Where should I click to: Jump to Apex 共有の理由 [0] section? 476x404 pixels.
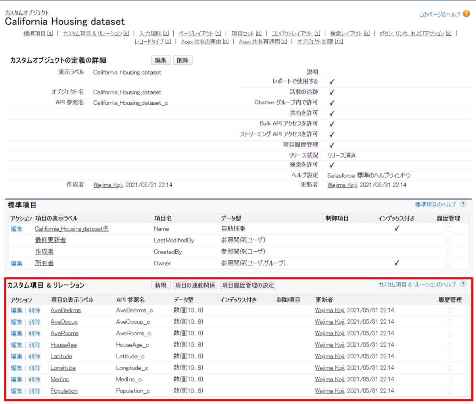(x=205, y=41)
